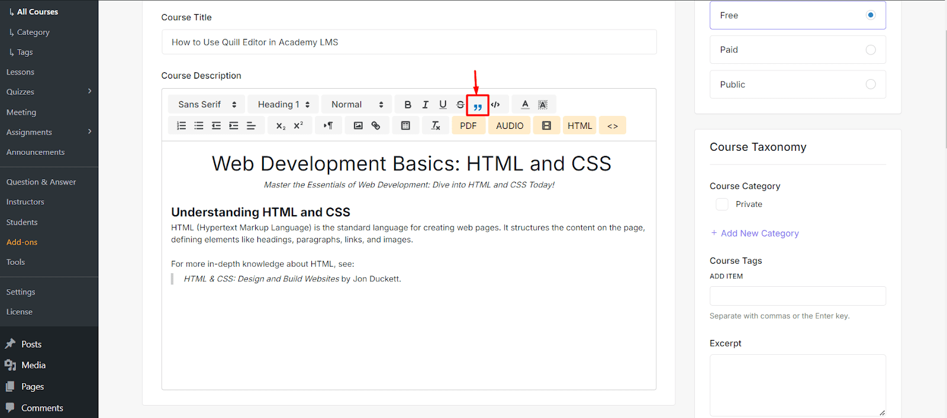Viewport: 947px width, 418px height.
Task: Click the angle brackets shortcode button
Action: click(613, 125)
